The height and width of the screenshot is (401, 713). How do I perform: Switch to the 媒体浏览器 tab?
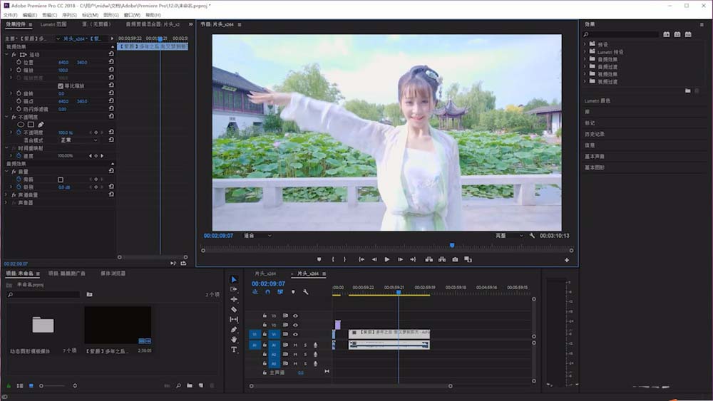113,274
